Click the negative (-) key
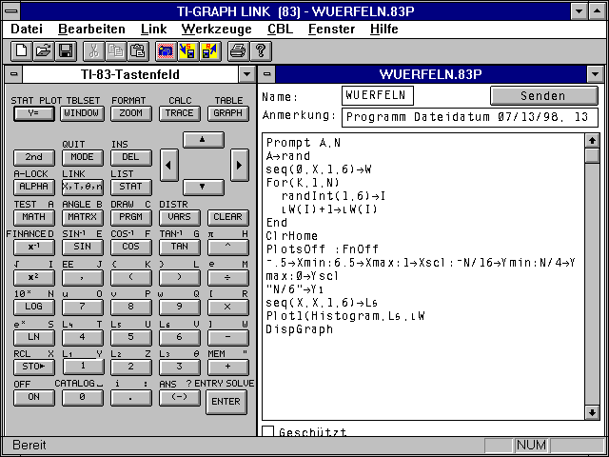Screen dimensions: 609x457 click(180, 397)
